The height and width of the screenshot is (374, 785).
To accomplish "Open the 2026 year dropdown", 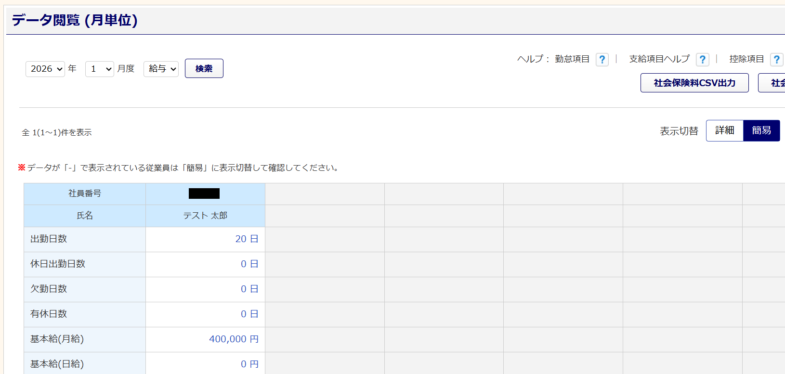I will (x=45, y=69).
